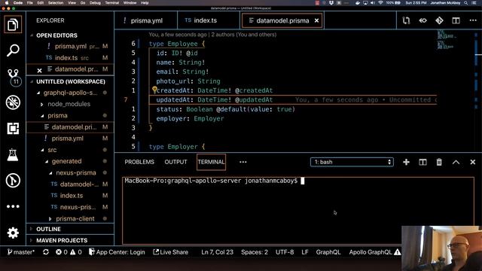The image size is (482, 271).
Task: Open the Debug menu in macOS menu bar
Action: (x=95, y=3)
